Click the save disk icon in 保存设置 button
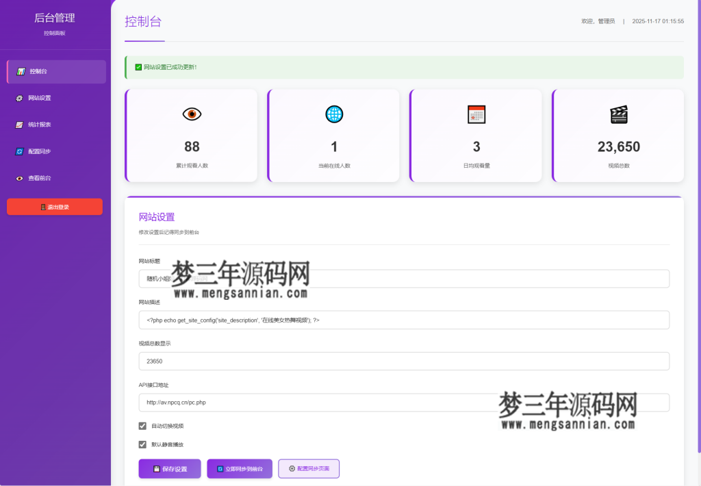The image size is (701, 486). click(155, 468)
